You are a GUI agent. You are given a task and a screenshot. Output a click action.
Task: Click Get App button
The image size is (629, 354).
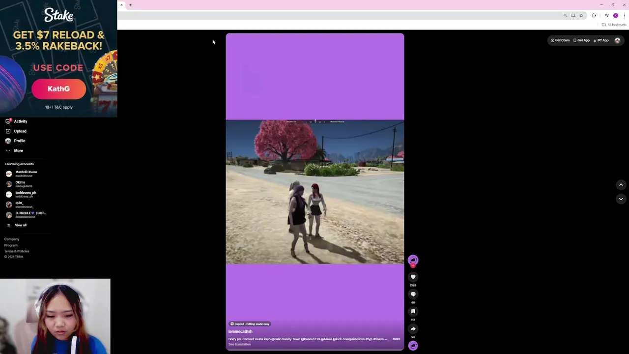[x=582, y=40]
